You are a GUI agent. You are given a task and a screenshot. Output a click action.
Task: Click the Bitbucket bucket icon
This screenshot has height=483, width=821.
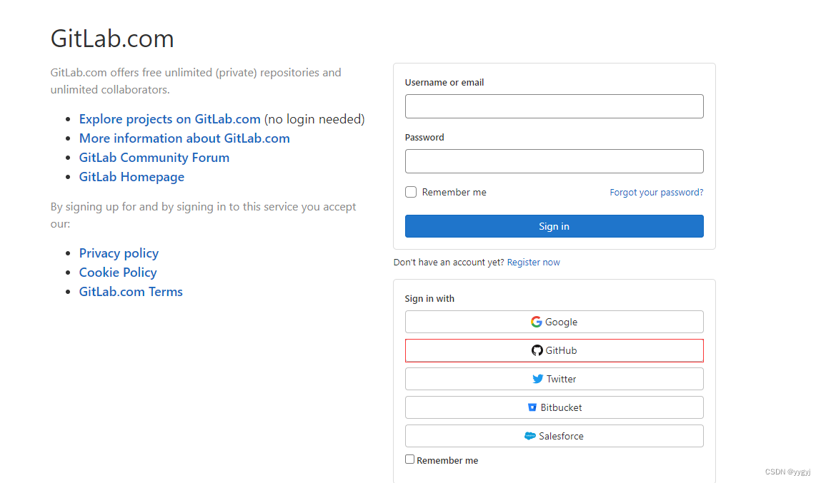532,407
